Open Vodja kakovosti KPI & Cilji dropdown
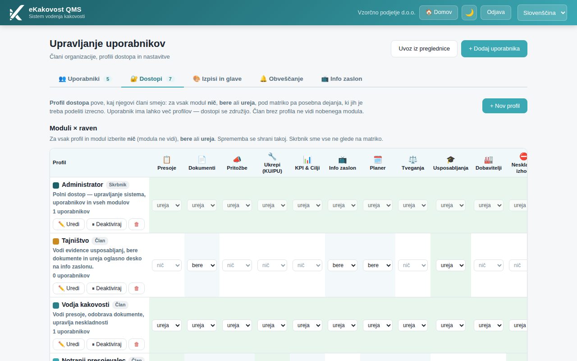The width and height of the screenshot is (577, 361). coord(307,325)
